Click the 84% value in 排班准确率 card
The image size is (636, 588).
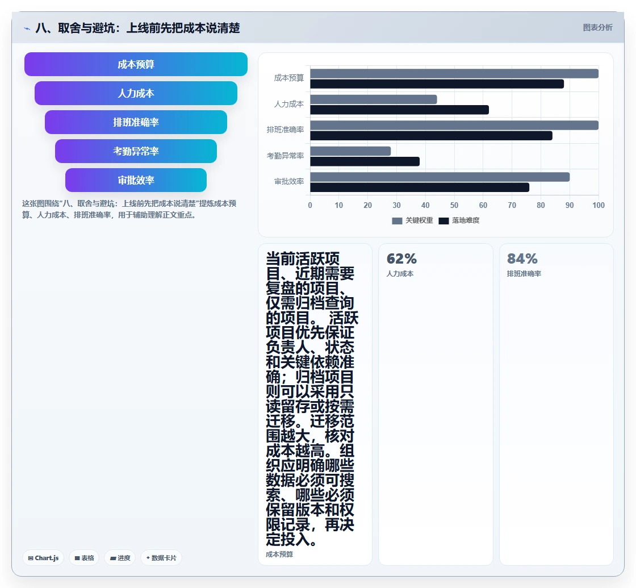(522, 258)
